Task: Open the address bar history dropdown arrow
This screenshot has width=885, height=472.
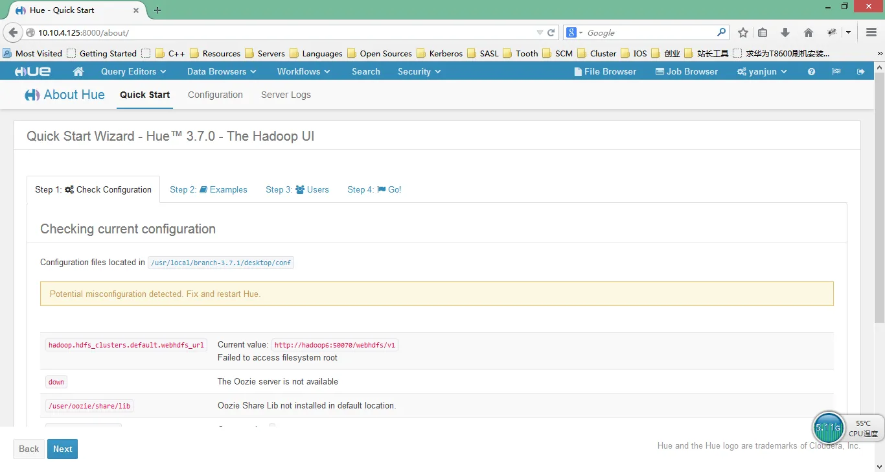Action: (540, 32)
